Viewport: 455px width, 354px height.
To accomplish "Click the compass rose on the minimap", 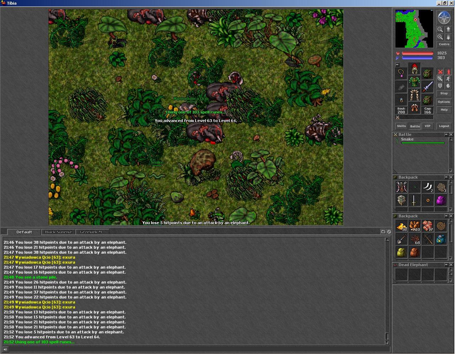I will (444, 17).
